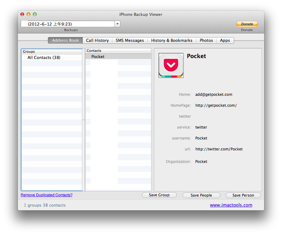
Task: Open the Call History tab
Action: click(97, 40)
